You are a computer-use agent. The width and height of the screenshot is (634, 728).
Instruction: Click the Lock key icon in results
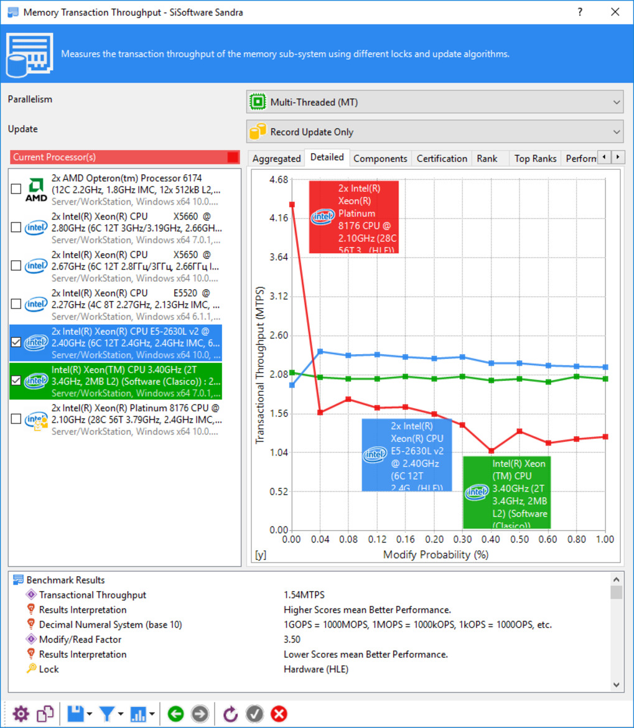[x=31, y=669]
